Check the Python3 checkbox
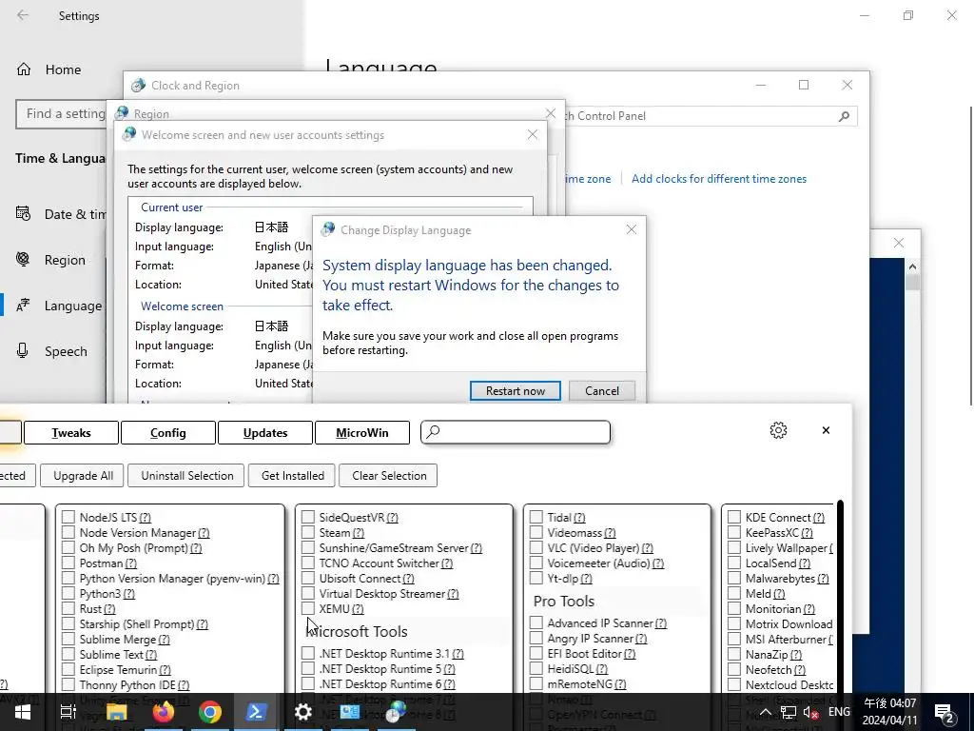Image resolution: width=974 pixels, height=731 pixels. [68, 594]
